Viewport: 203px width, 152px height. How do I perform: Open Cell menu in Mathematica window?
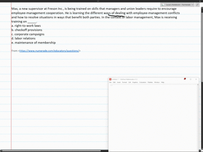[x=129, y=82]
